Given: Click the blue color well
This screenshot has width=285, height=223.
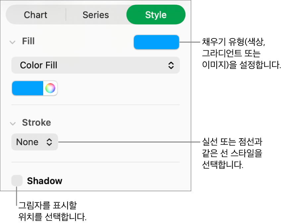Looking at the screenshot, I should pos(28,88).
